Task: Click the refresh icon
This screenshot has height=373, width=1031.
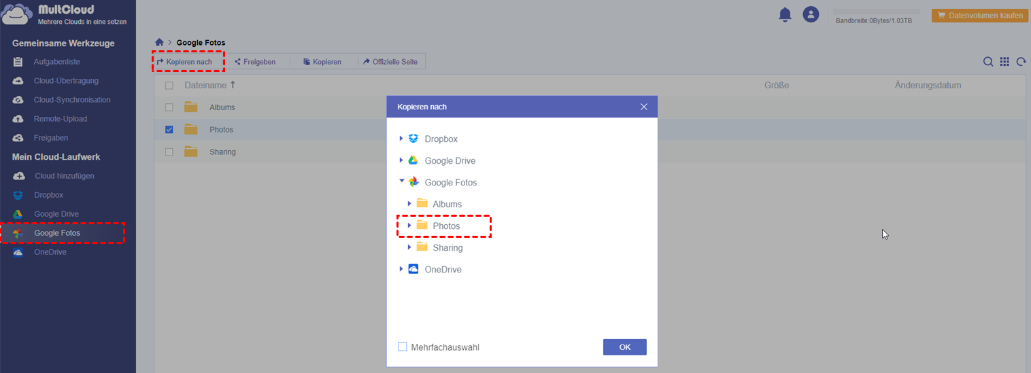Action: click(1021, 62)
